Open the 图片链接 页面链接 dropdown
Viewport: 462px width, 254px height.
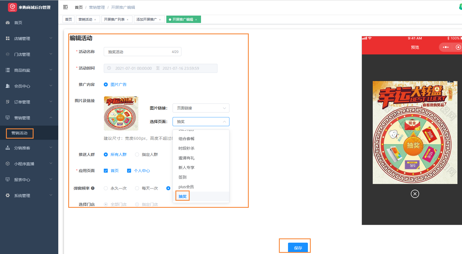click(x=201, y=108)
